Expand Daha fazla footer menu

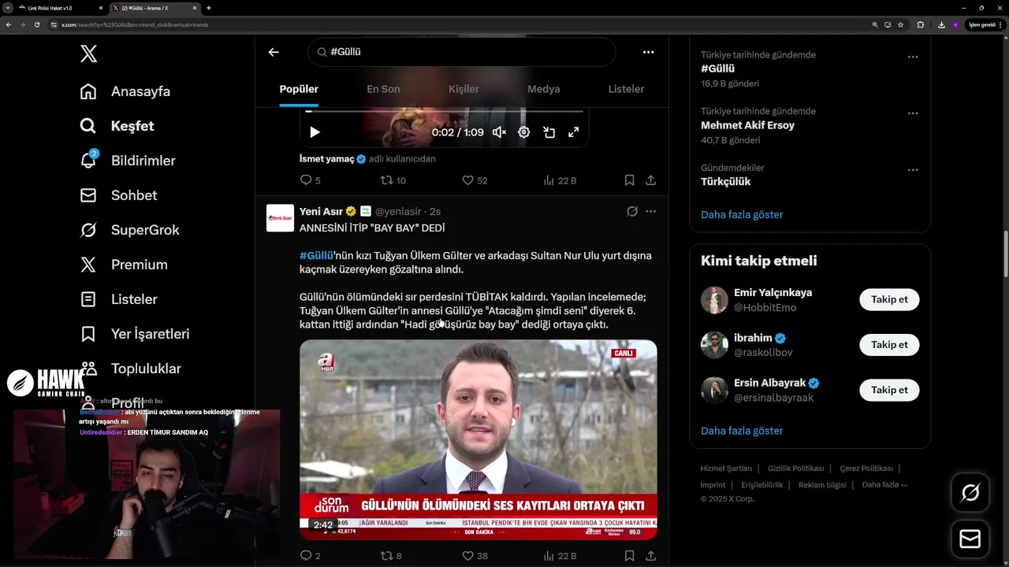point(884,485)
